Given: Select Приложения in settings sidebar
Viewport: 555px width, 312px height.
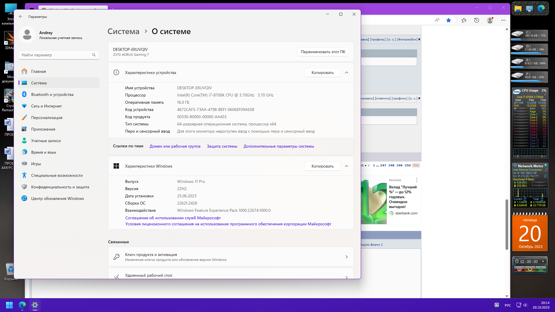Looking at the screenshot, I should tap(43, 129).
